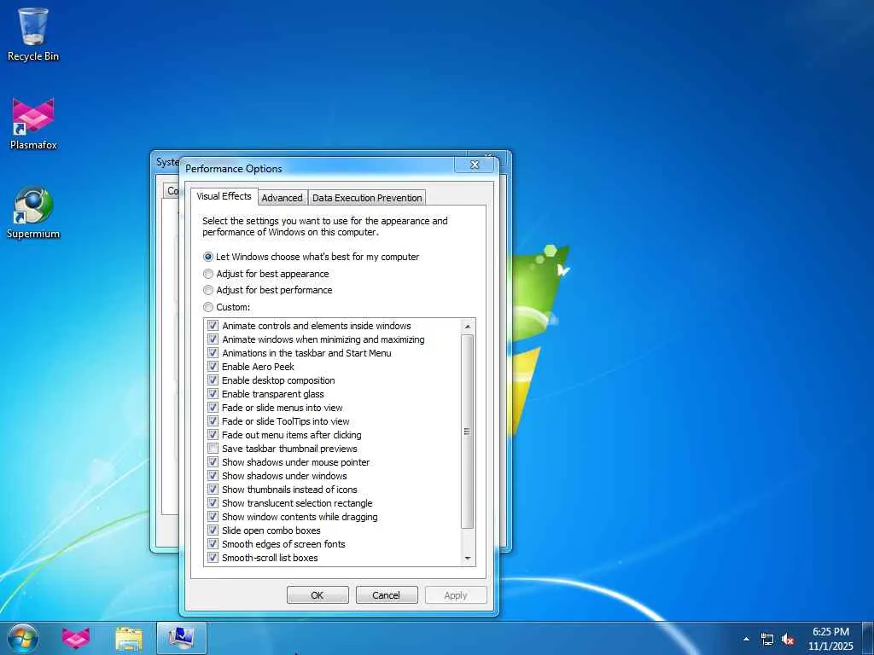Toggle Show window contents while dragging
The image size is (874, 655).
tap(213, 517)
